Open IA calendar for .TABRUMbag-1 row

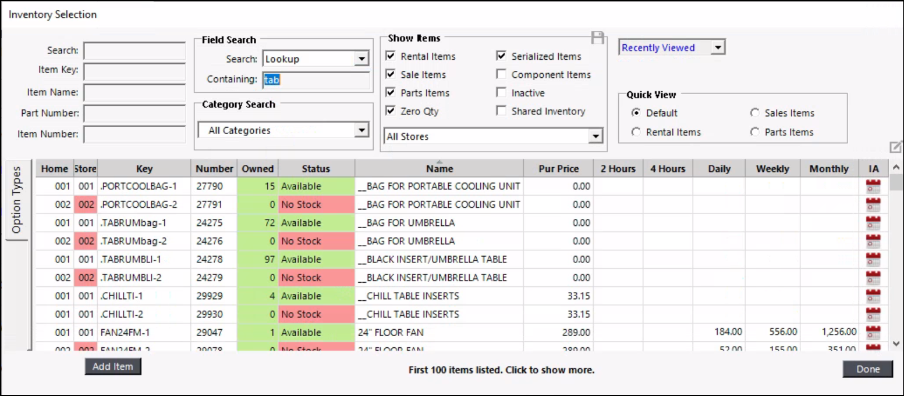873,223
